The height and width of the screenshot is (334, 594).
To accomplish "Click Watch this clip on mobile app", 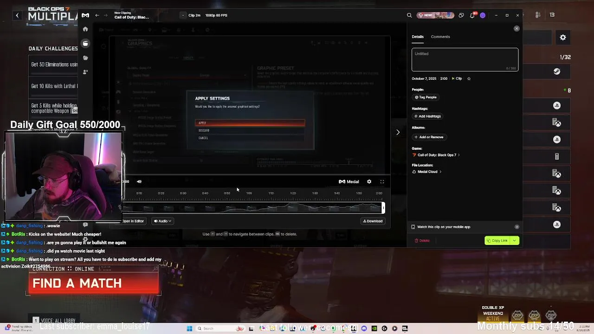I will pos(444,227).
